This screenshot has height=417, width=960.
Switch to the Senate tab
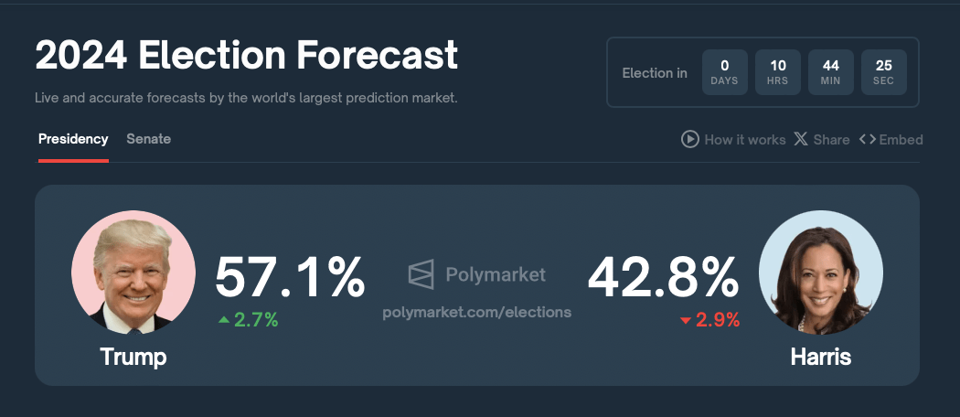tap(149, 139)
